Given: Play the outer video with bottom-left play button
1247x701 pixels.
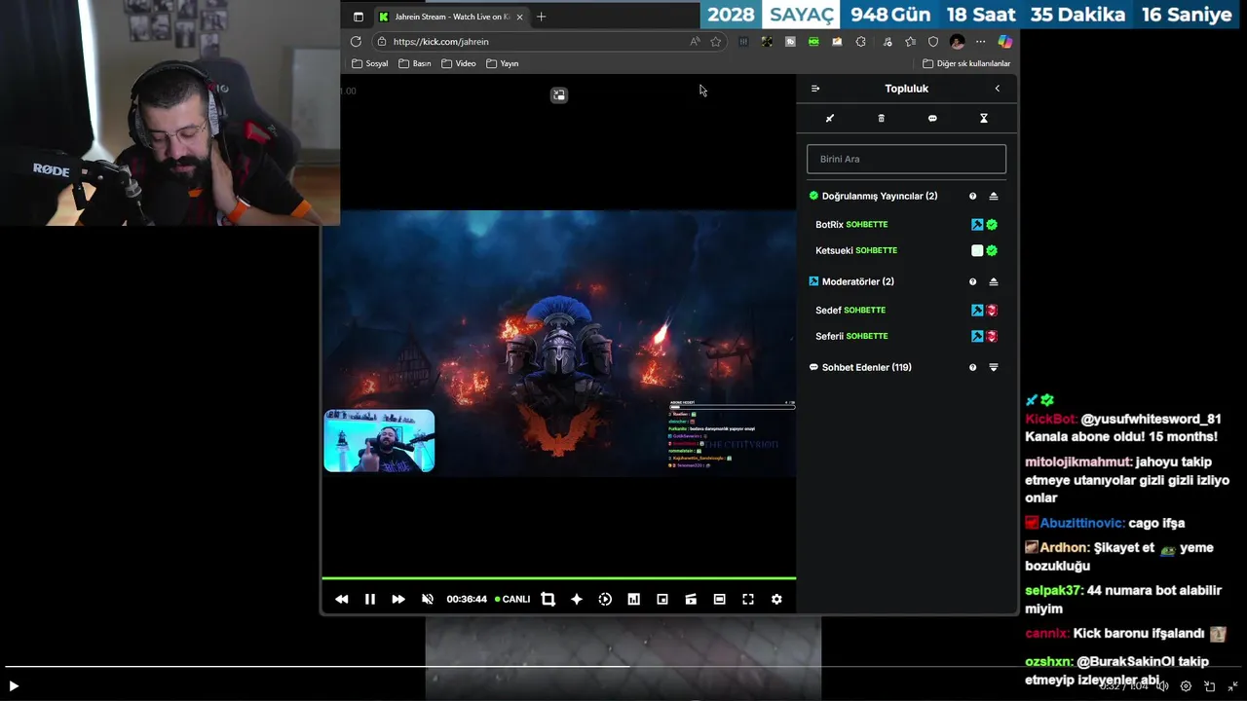Looking at the screenshot, I should [14, 686].
